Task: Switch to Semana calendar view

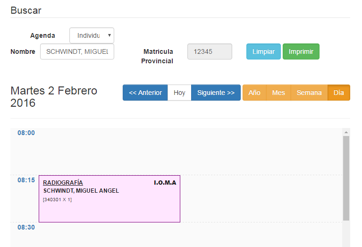Action: [309, 93]
